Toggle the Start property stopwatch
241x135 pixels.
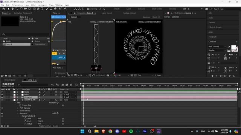point(26,118)
